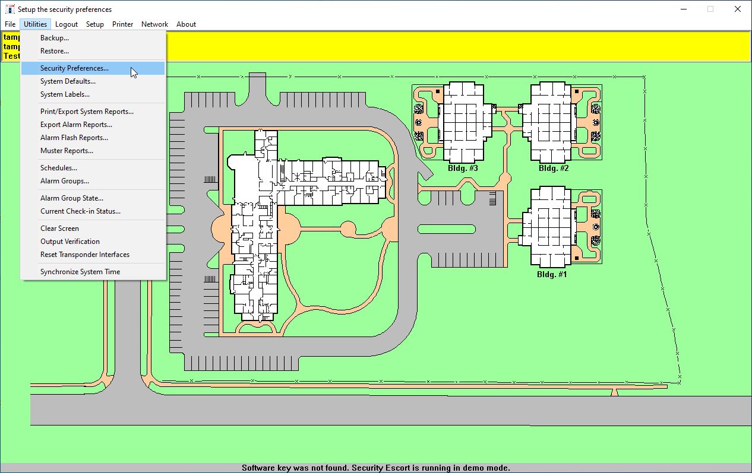Choose Restore... from Utilities menu
Image resolution: width=752 pixels, height=473 pixels.
click(93, 51)
